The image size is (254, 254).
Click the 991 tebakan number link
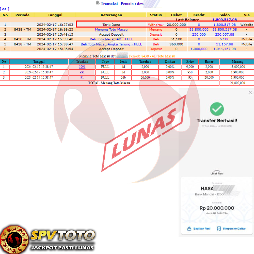pyautogui.click(x=82, y=72)
